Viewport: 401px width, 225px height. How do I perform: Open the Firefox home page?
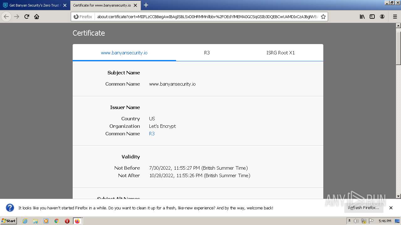point(37,17)
